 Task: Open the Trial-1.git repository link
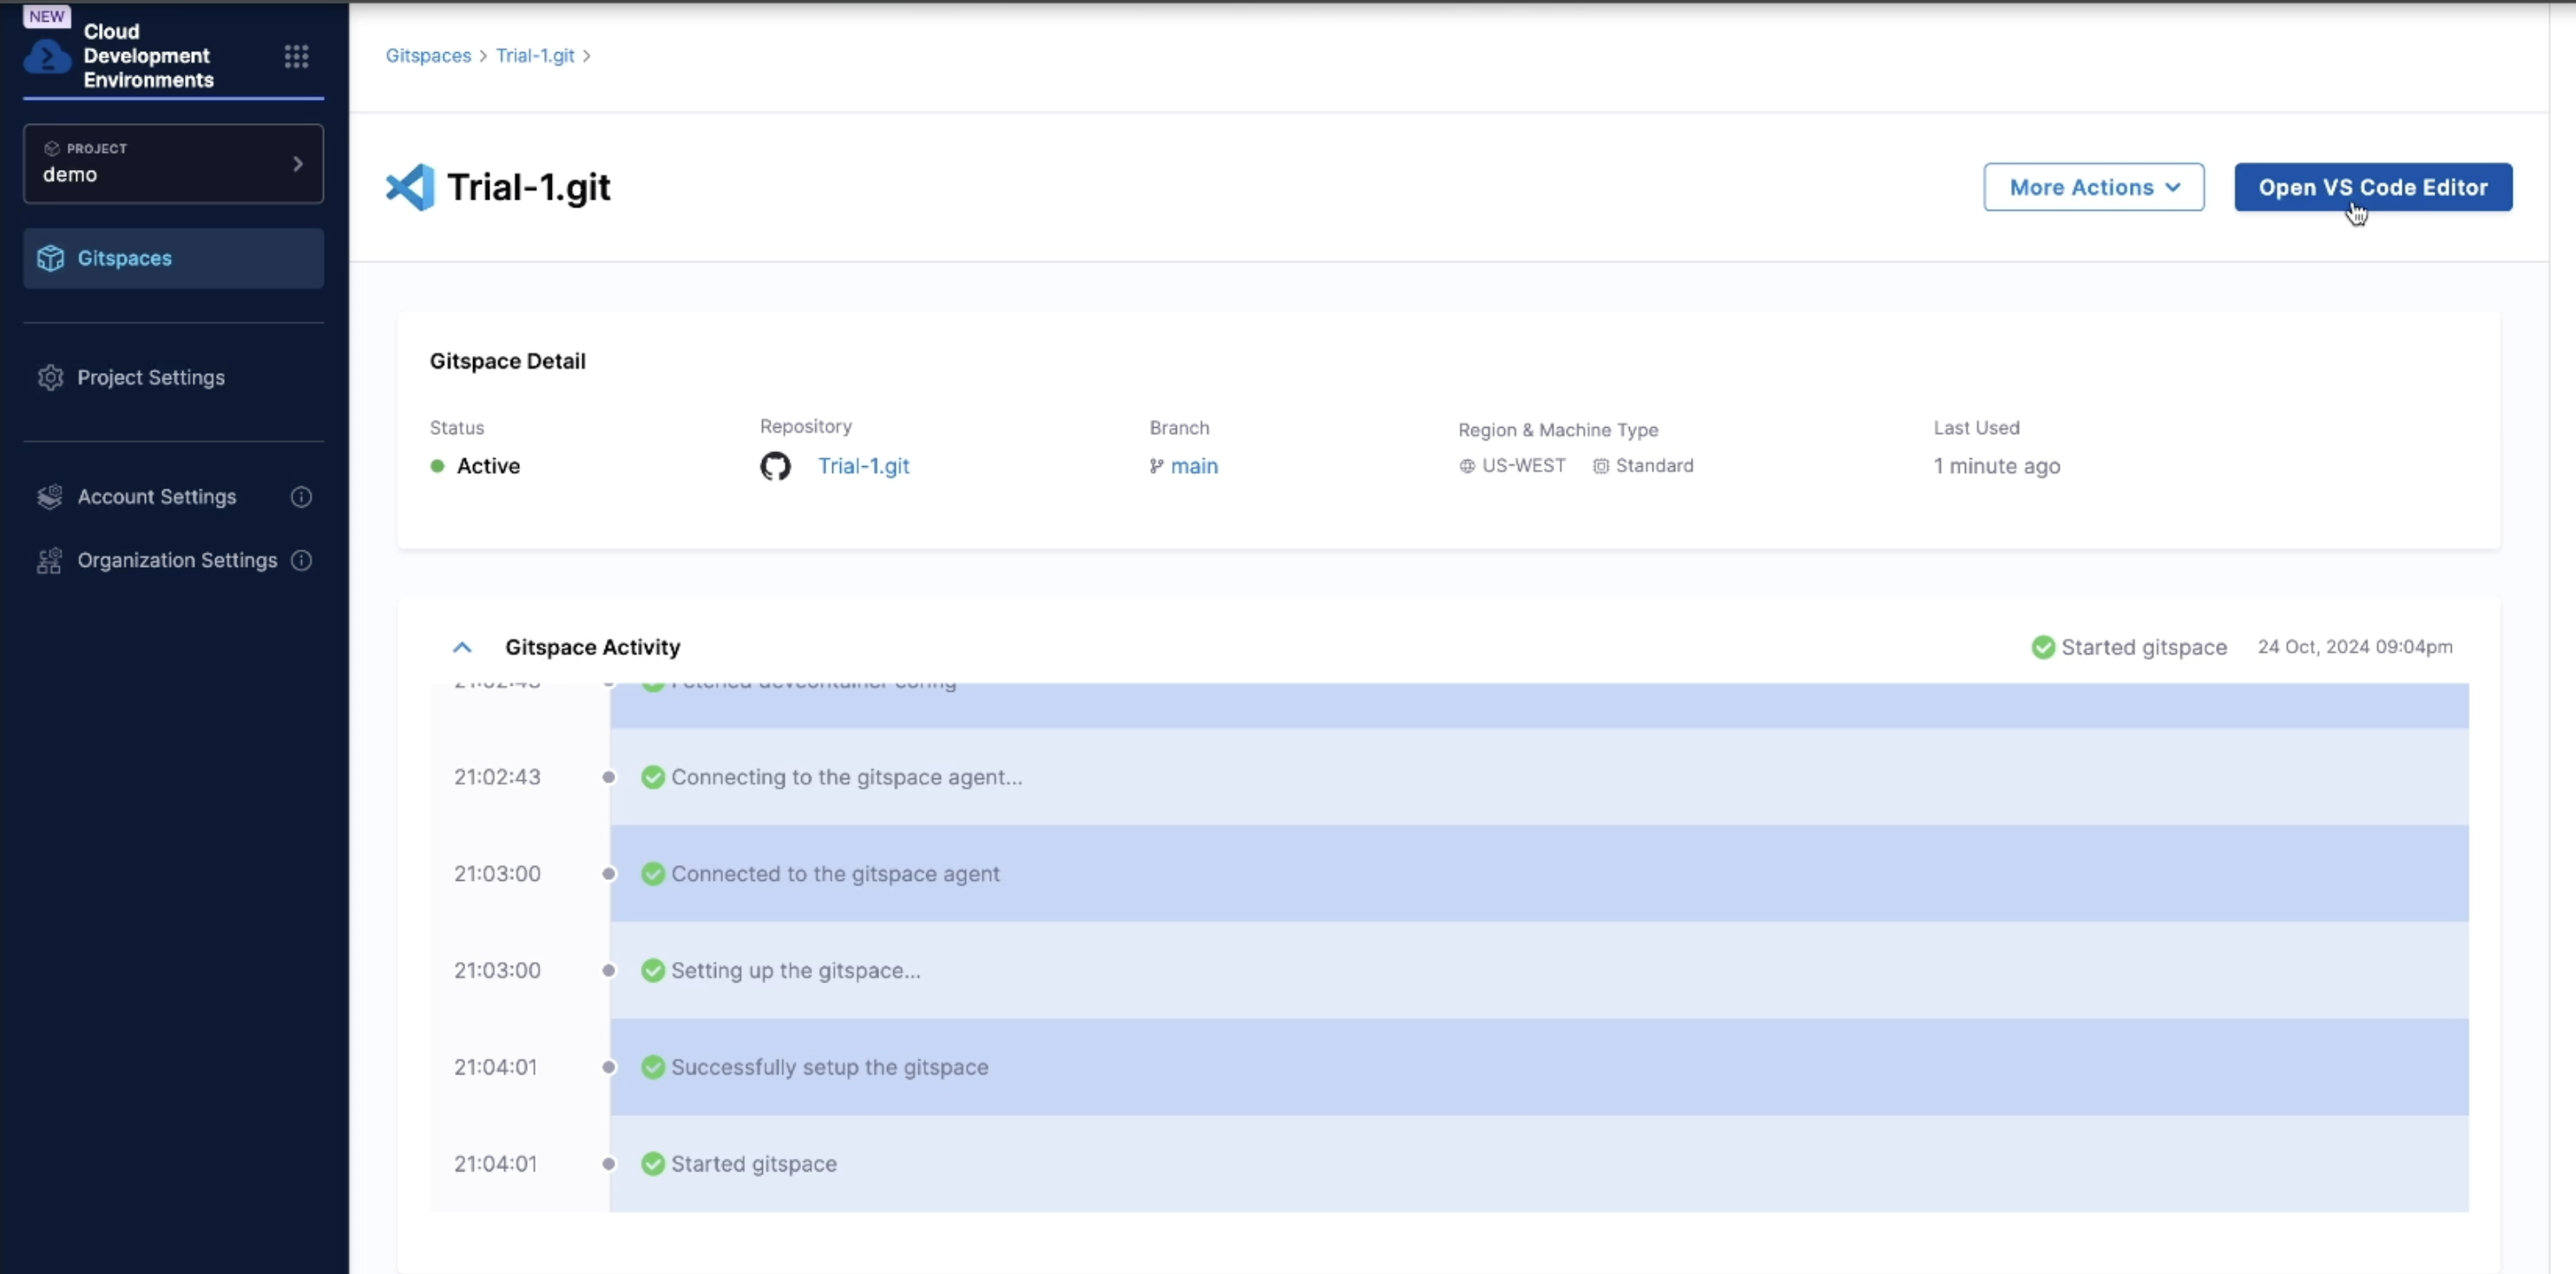863,466
